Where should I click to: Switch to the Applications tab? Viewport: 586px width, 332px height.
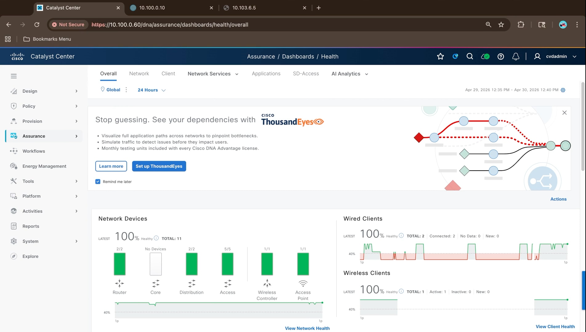pyautogui.click(x=266, y=74)
